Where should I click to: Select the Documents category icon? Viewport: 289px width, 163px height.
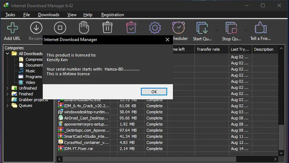point(21,65)
